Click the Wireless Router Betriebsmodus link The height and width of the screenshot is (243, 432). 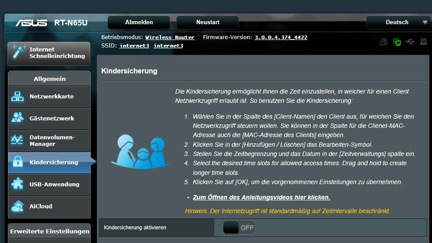(170, 38)
